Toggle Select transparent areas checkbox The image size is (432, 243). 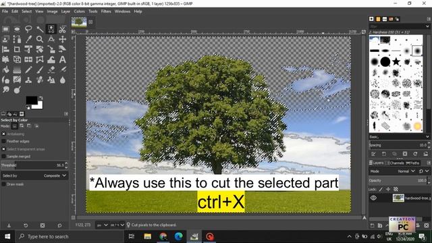click(x=3, y=149)
